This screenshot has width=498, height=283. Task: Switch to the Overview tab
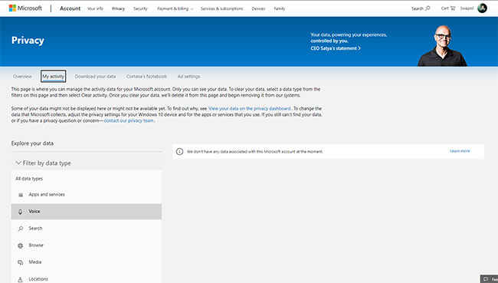click(22, 77)
